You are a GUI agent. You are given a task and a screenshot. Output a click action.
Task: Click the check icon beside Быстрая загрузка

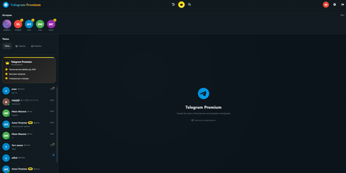6,74
